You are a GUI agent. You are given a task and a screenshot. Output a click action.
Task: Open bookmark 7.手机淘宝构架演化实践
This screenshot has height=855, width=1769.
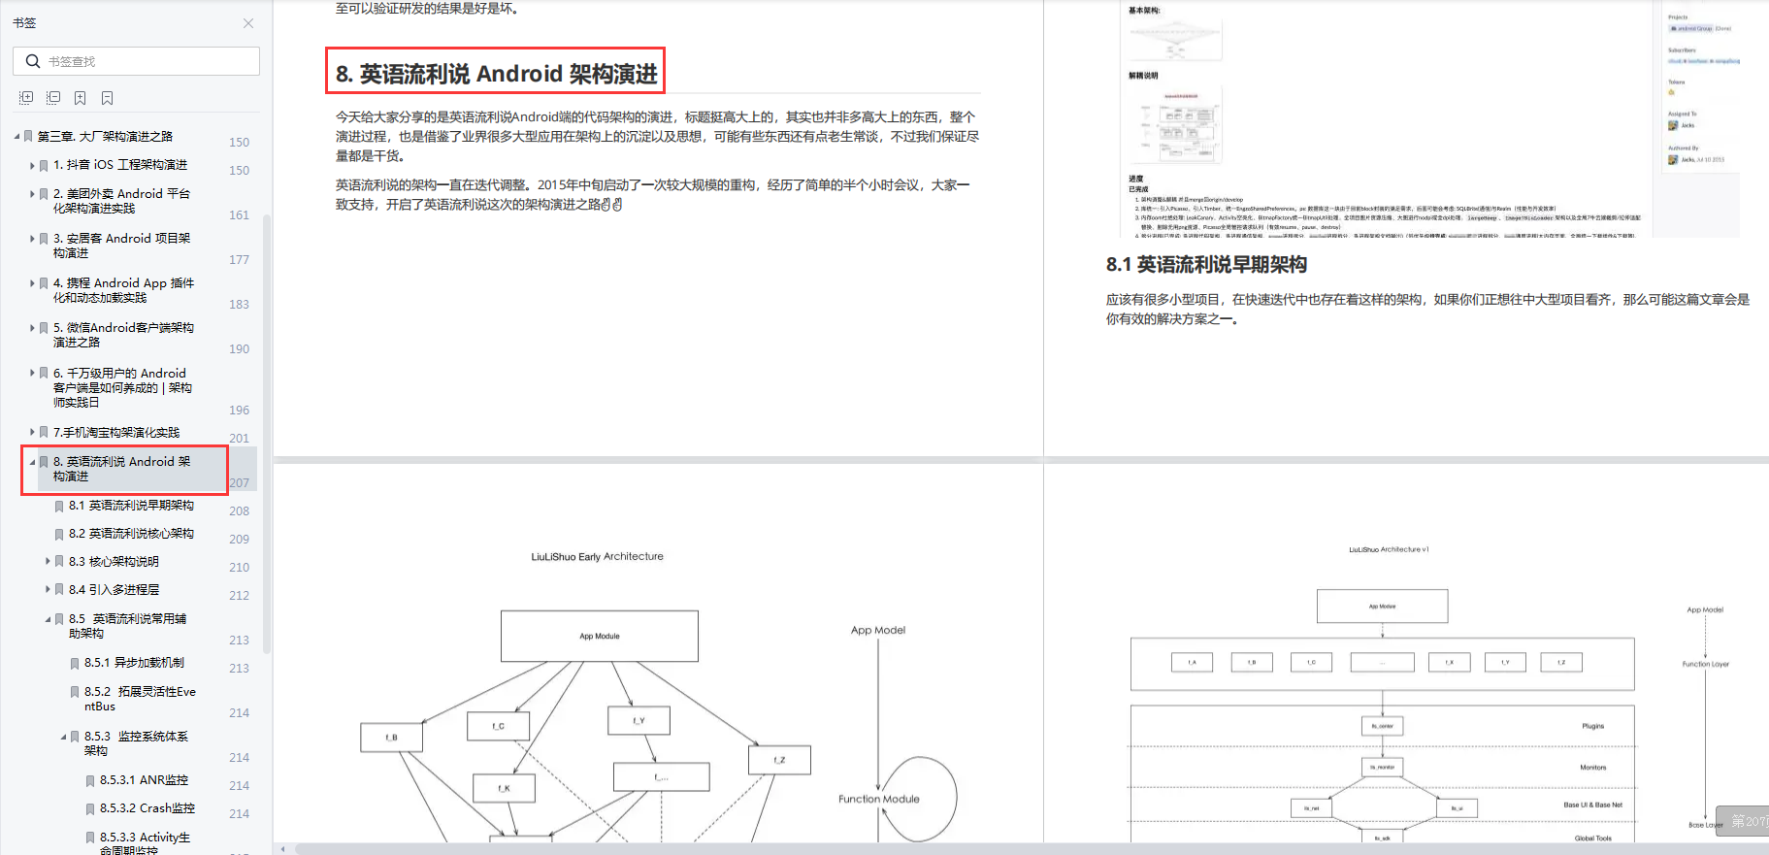(x=116, y=432)
